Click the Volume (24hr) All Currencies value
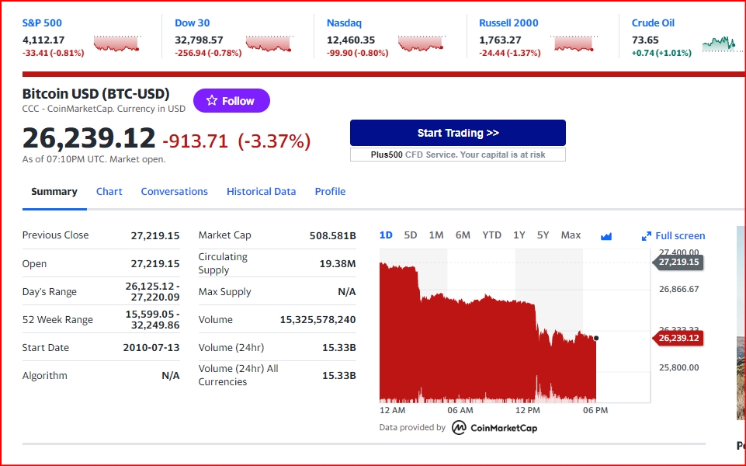 [338, 376]
